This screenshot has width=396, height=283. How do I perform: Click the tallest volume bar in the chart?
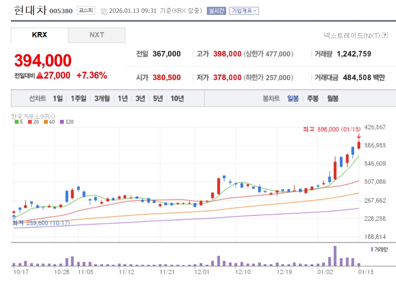click(335, 256)
